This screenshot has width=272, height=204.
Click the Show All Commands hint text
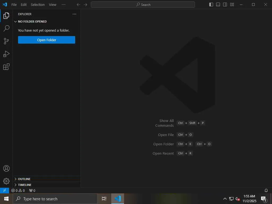tap(165, 123)
